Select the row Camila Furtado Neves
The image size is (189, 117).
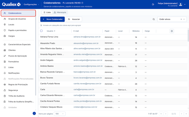point(113,84)
